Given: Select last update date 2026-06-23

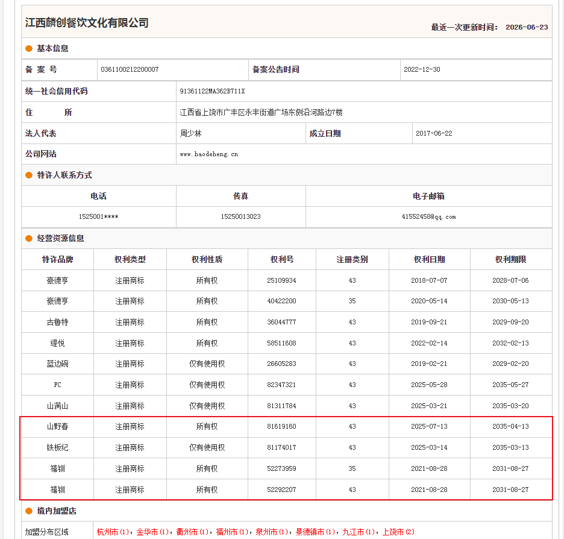Looking at the screenshot, I should [x=527, y=27].
